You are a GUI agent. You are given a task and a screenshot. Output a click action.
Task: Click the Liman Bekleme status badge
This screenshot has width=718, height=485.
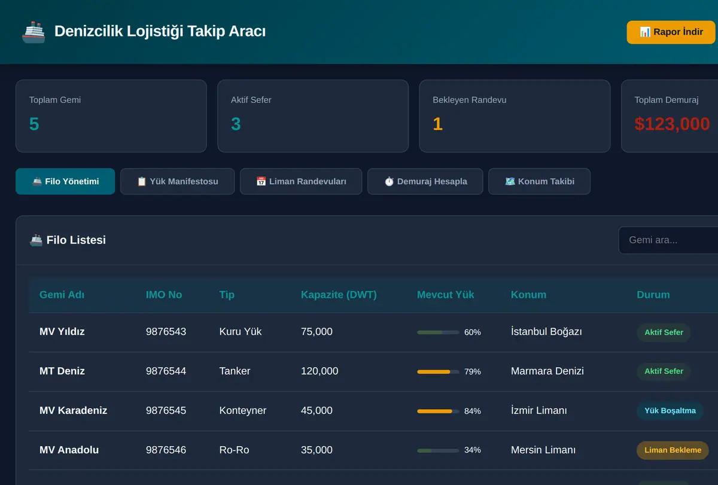(673, 450)
